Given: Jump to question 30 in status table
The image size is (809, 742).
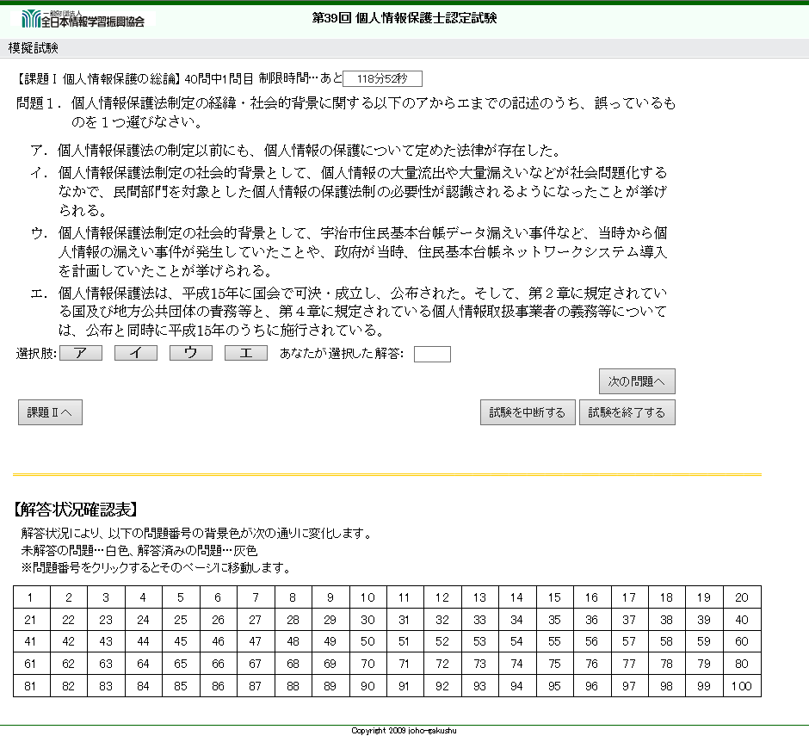Looking at the screenshot, I should (367, 619).
